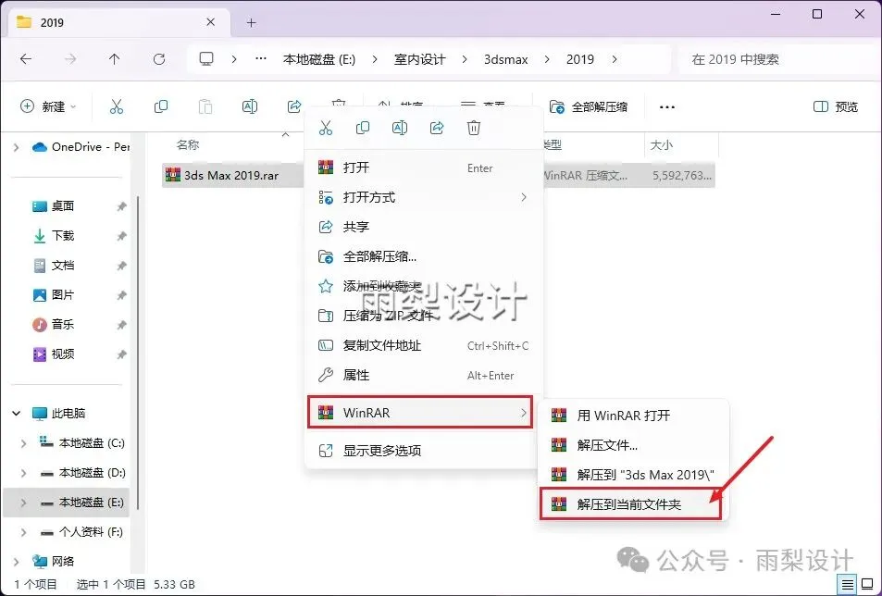
Task: Show hidden path segments via the ellipsis
Action: (x=260, y=59)
